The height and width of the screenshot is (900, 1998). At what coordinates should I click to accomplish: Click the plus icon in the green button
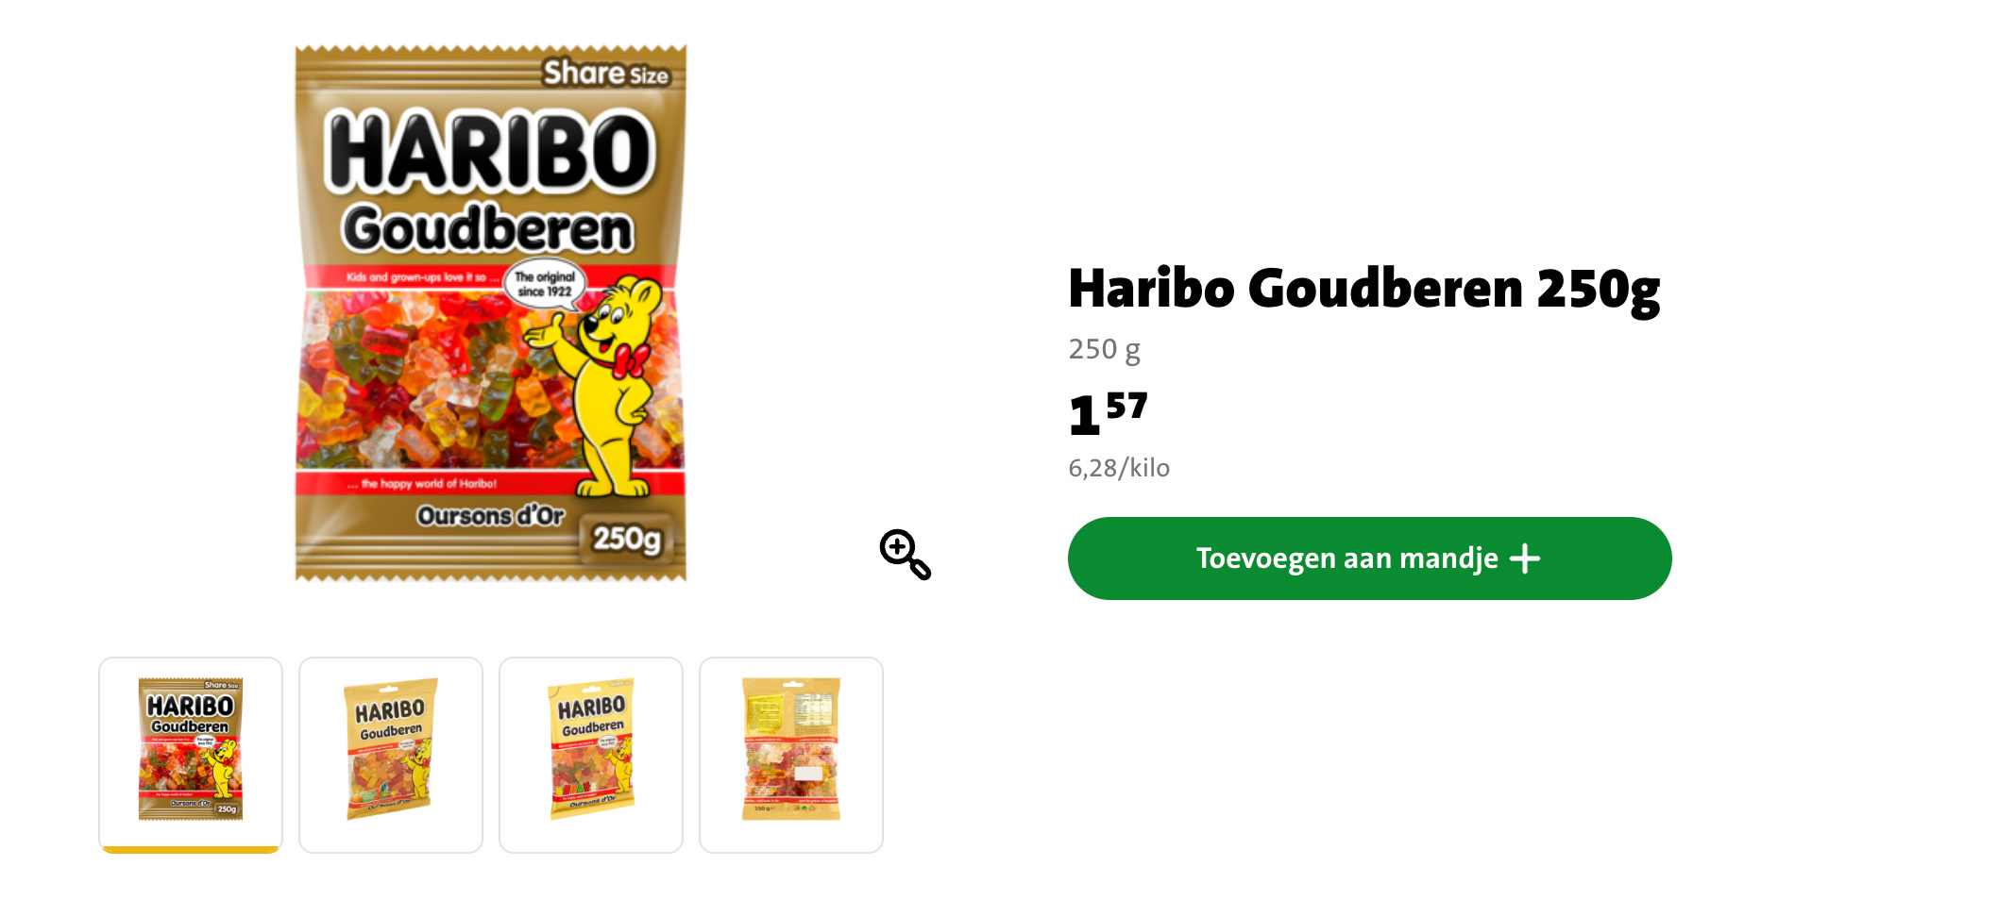1525,558
